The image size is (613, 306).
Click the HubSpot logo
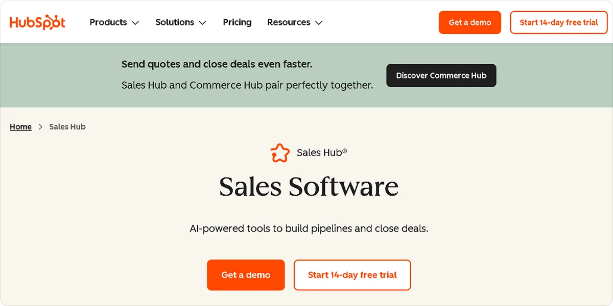[37, 22]
